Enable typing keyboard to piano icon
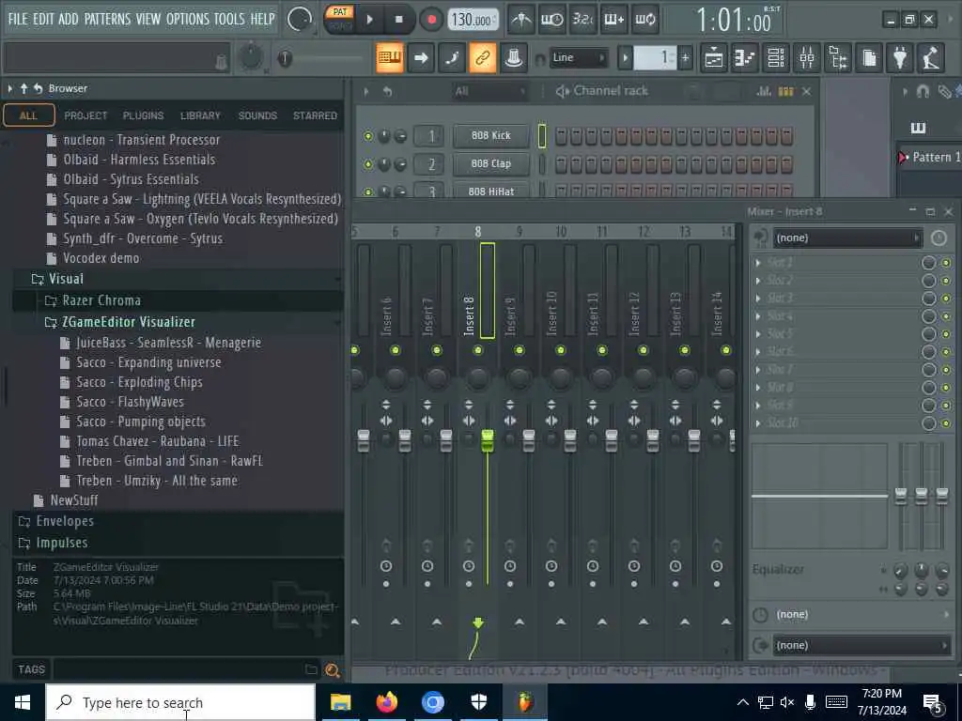This screenshot has width=962, height=721. 390,58
